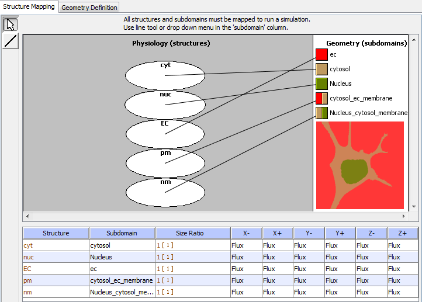The width and height of the screenshot is (422, 302).
Task: Open X+ Flux dropdown in nuc row
Action: click(x=278, y=257)
